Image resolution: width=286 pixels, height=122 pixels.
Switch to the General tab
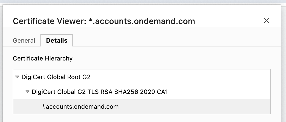(24, 41)
